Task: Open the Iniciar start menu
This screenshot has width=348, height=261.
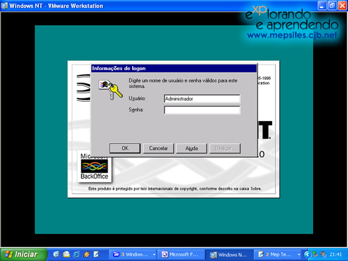Action: coord(23,254)
